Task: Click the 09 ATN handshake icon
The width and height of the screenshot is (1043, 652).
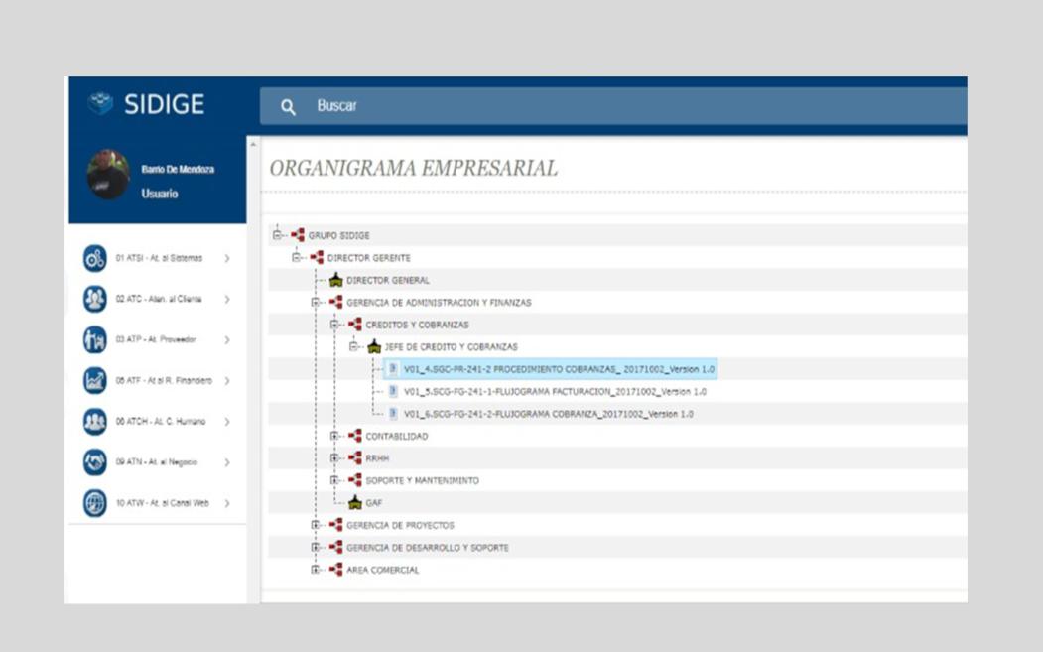Action: (94, 461)
